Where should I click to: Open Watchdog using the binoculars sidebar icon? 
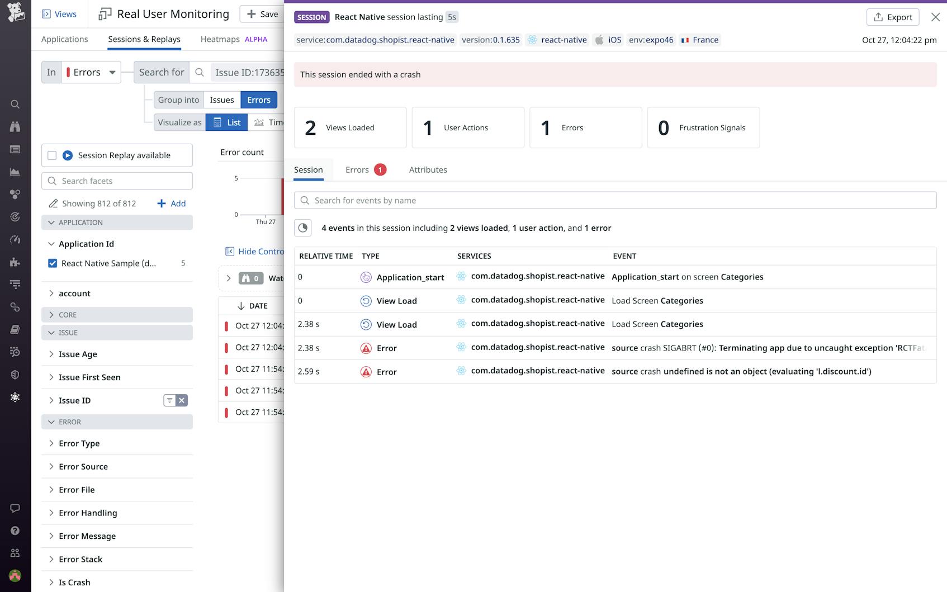point(15,127)
